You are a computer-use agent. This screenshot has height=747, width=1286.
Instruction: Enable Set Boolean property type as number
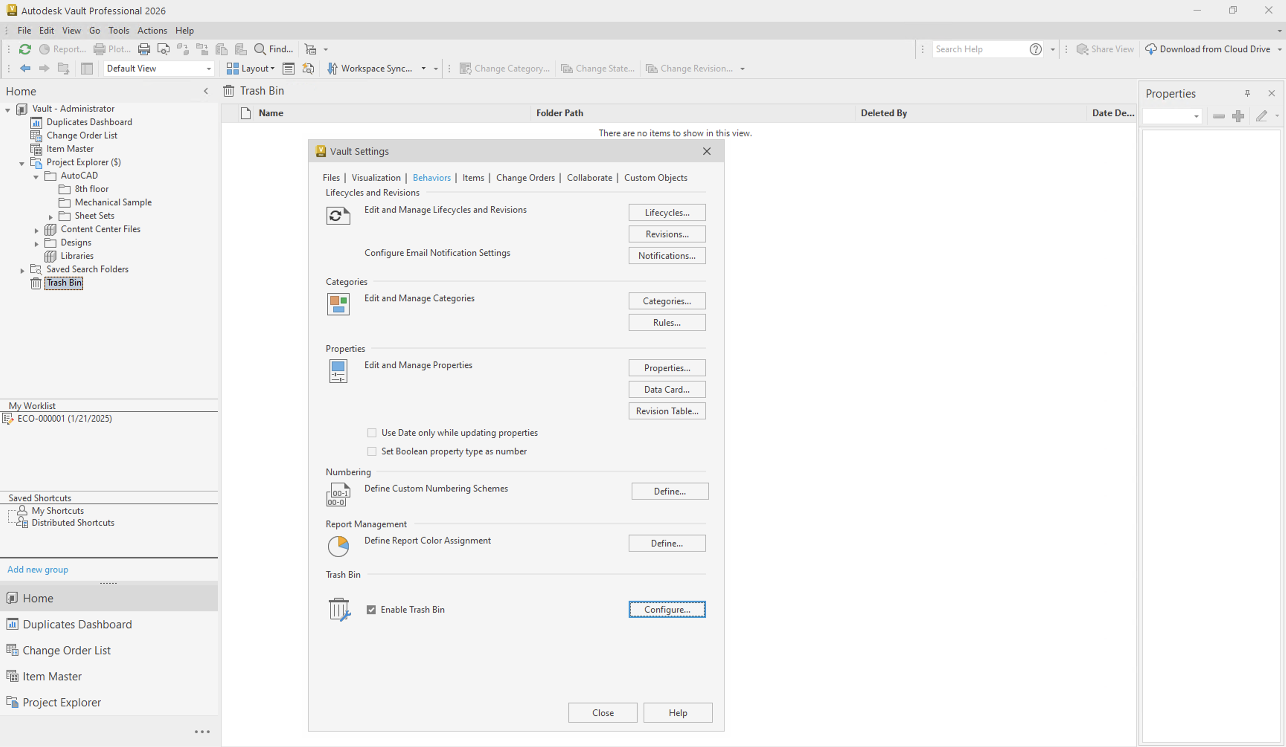pos(372,451)
